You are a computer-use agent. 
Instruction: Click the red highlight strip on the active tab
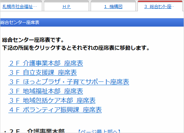[x=160, y=1]
